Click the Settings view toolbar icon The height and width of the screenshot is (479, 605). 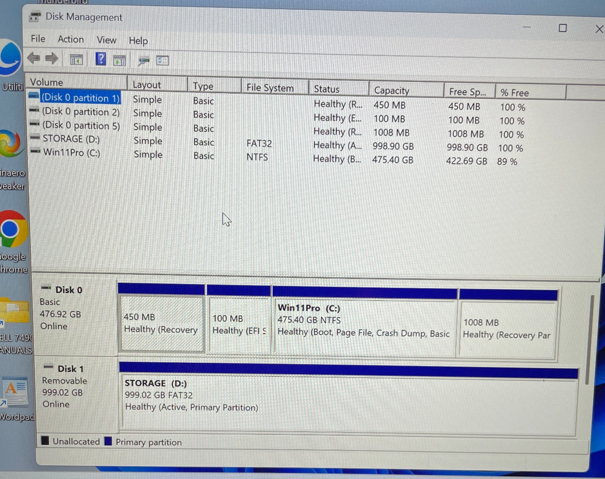pyautogui.click(x=163, y=60)
